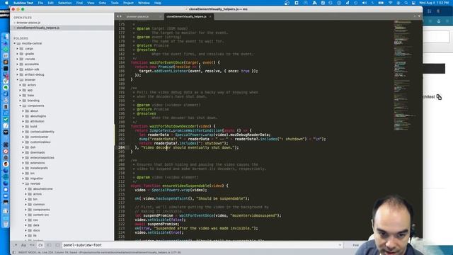The height and width of the screenshot is (255, 453).
Task: Switch to browser-places.js tab
Action: tap(138, 16)
